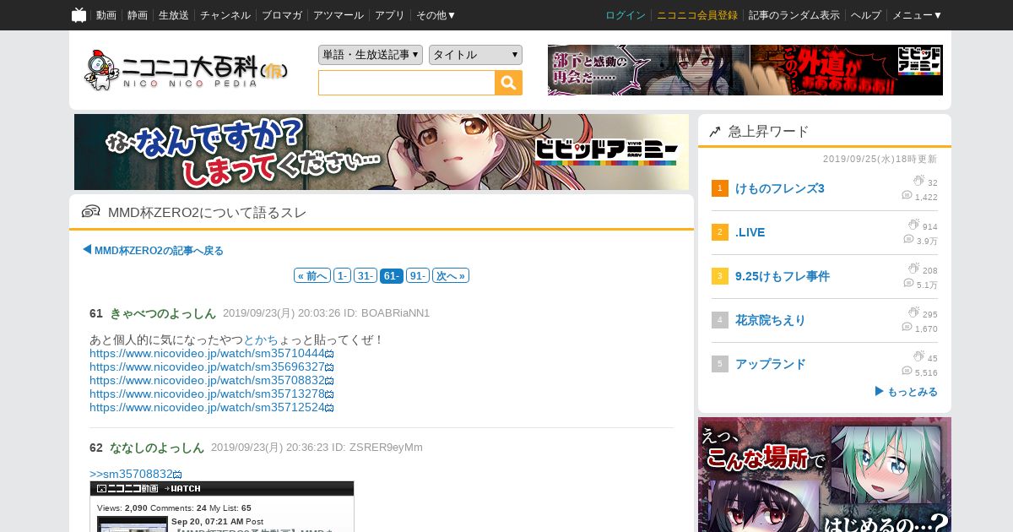
Task: Click the clap icon for .LIVE
Action: point(913,225)
